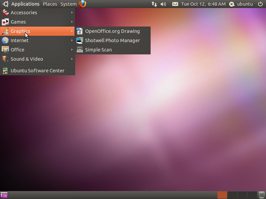Open the Places menu

(50, 4)
